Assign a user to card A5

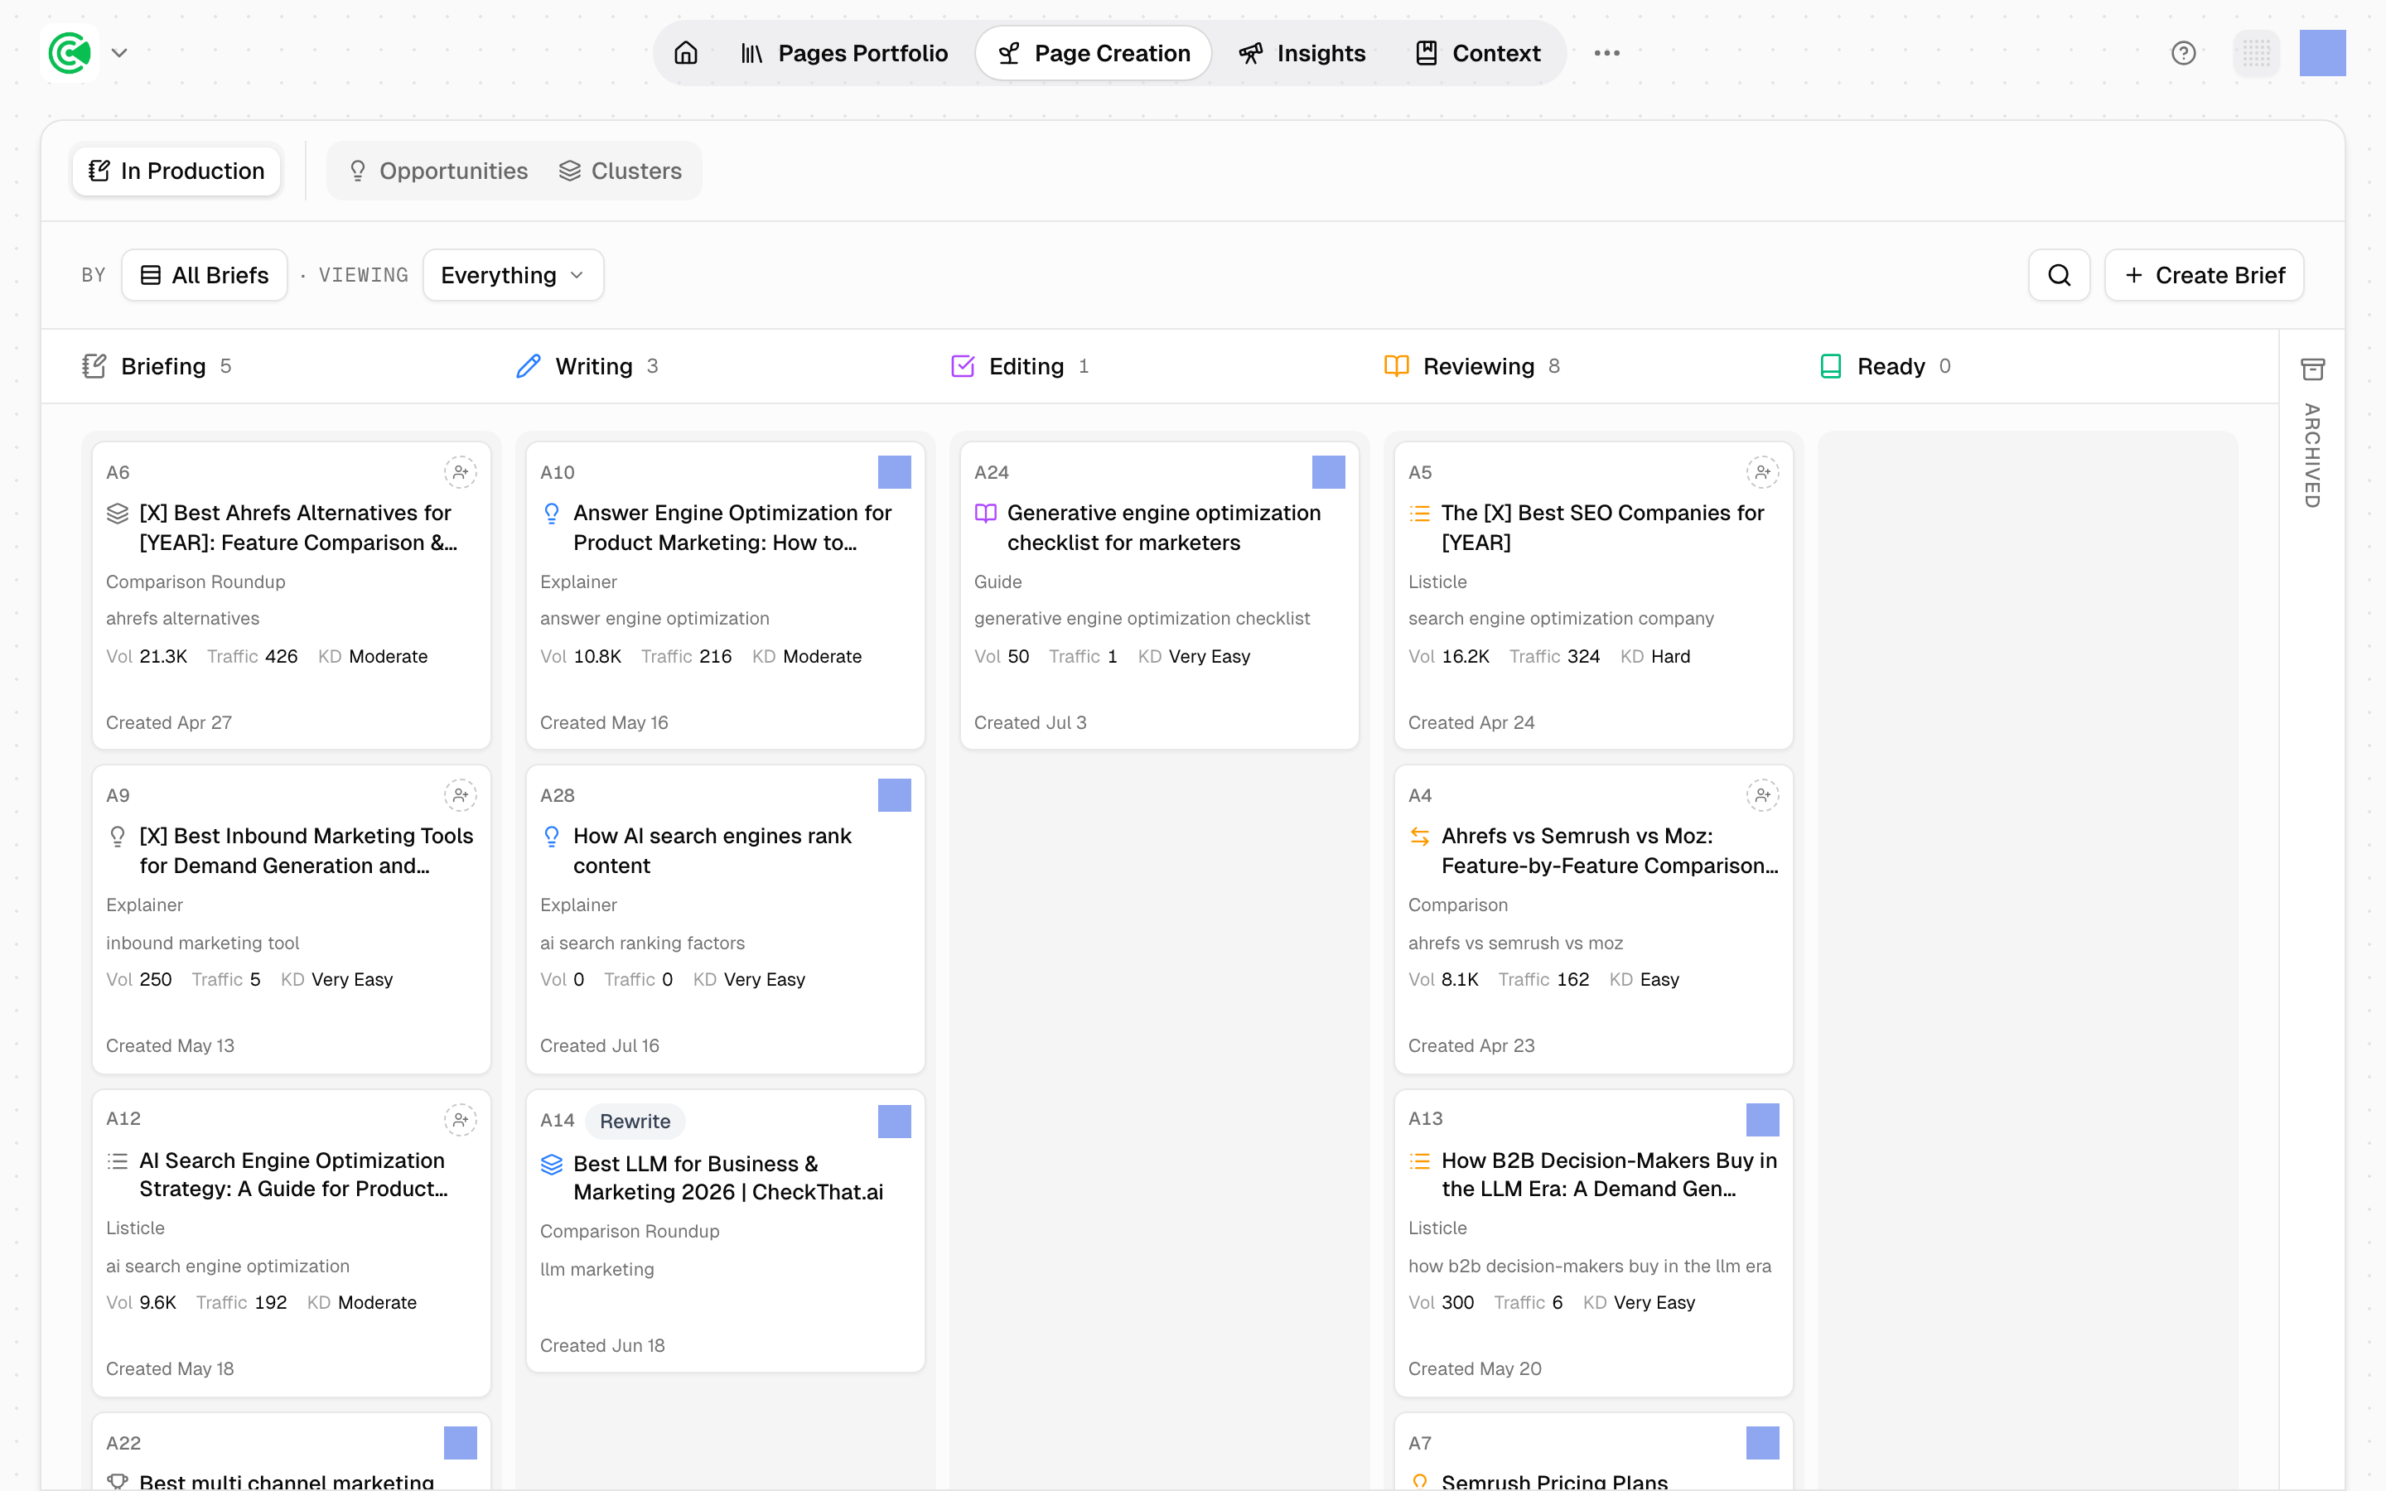[1762, 472]
